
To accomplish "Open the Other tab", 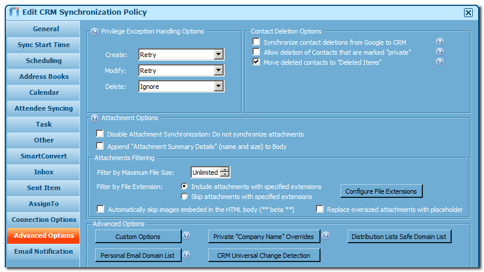I will tap(43, 140).
